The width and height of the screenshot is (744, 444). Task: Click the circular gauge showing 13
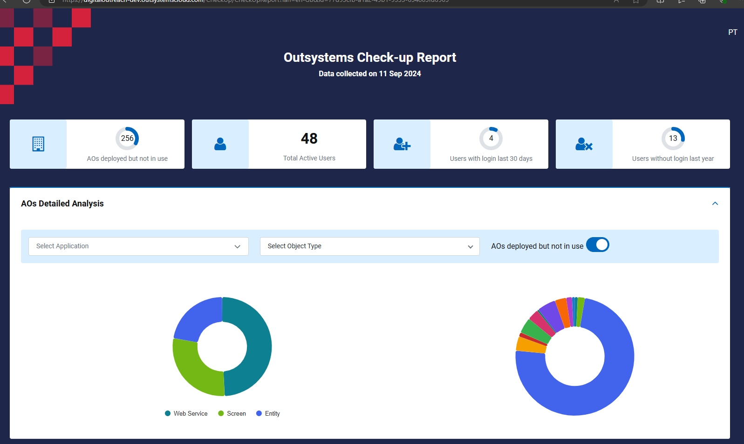[x=673, y=139]
